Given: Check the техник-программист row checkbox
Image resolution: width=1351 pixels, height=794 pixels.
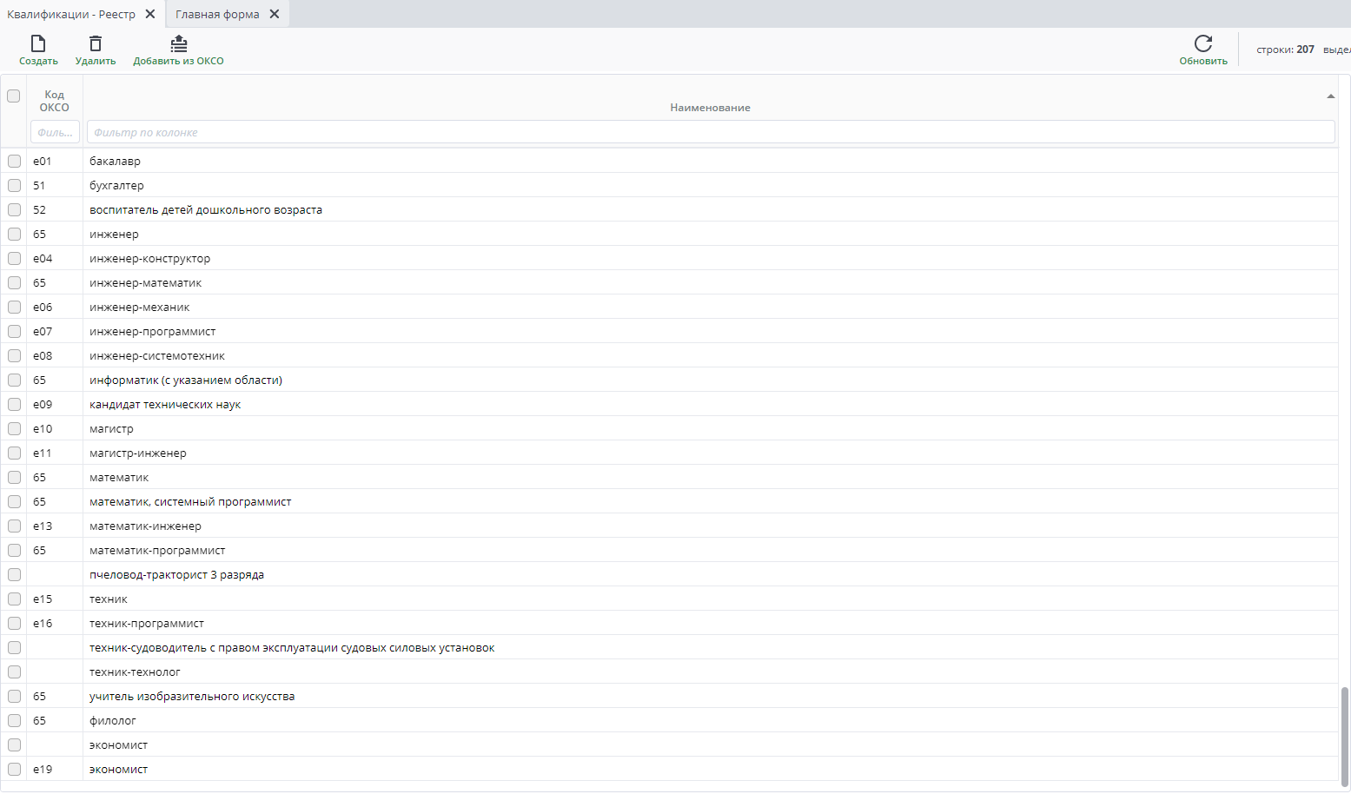Looking at the screenshot, I should coord(14,623).
